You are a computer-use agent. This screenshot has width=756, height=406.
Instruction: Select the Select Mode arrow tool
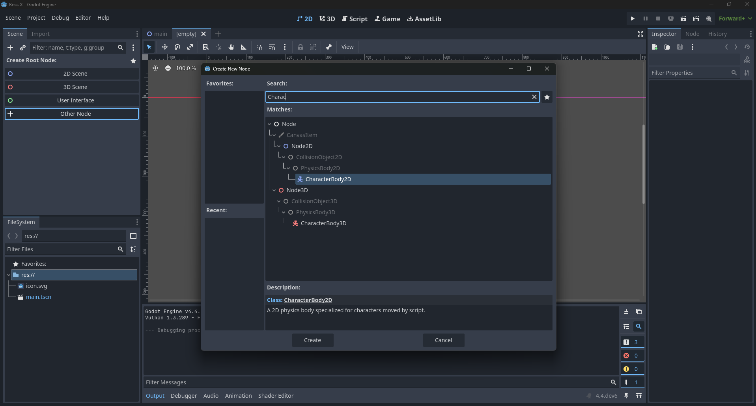tap(149, 47)
